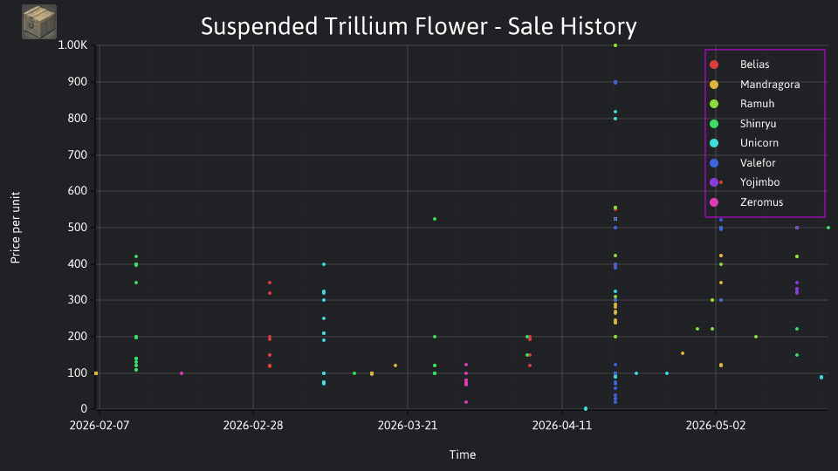This screenshot has width=838, height=471.
Task: Click the Valefor blue legend marker
Action: (714, 163)
